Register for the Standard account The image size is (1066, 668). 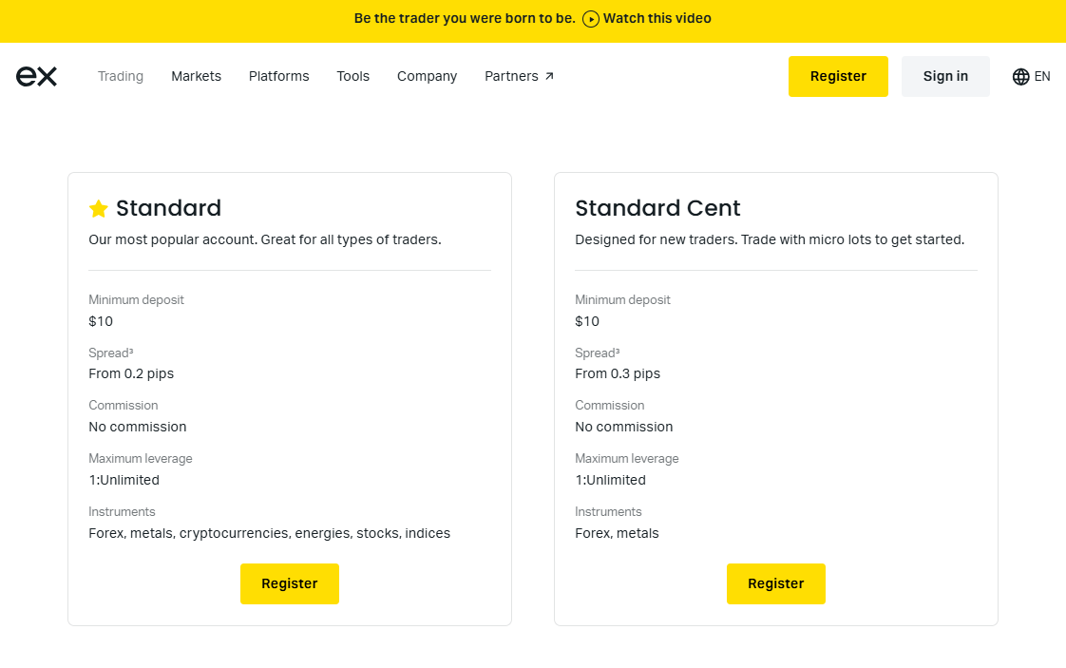[x=289, y=583]
